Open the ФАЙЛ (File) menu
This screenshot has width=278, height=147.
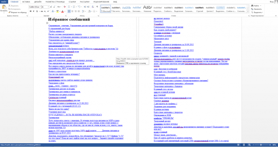(3, 2)
